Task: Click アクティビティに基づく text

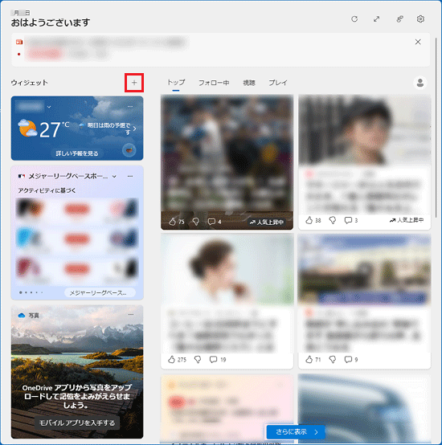Action: (47, 190)
